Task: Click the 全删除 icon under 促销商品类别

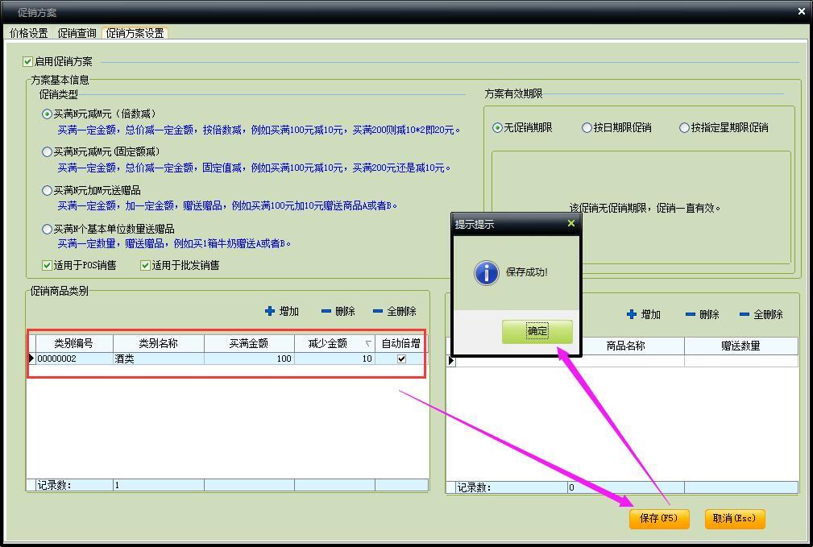Action: point(378,311)
